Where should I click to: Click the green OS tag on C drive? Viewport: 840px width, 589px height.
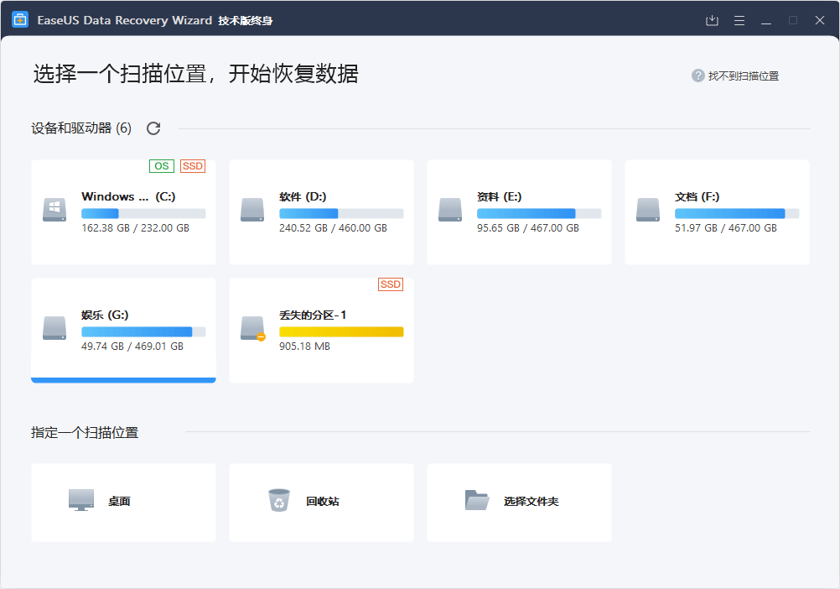162,166
